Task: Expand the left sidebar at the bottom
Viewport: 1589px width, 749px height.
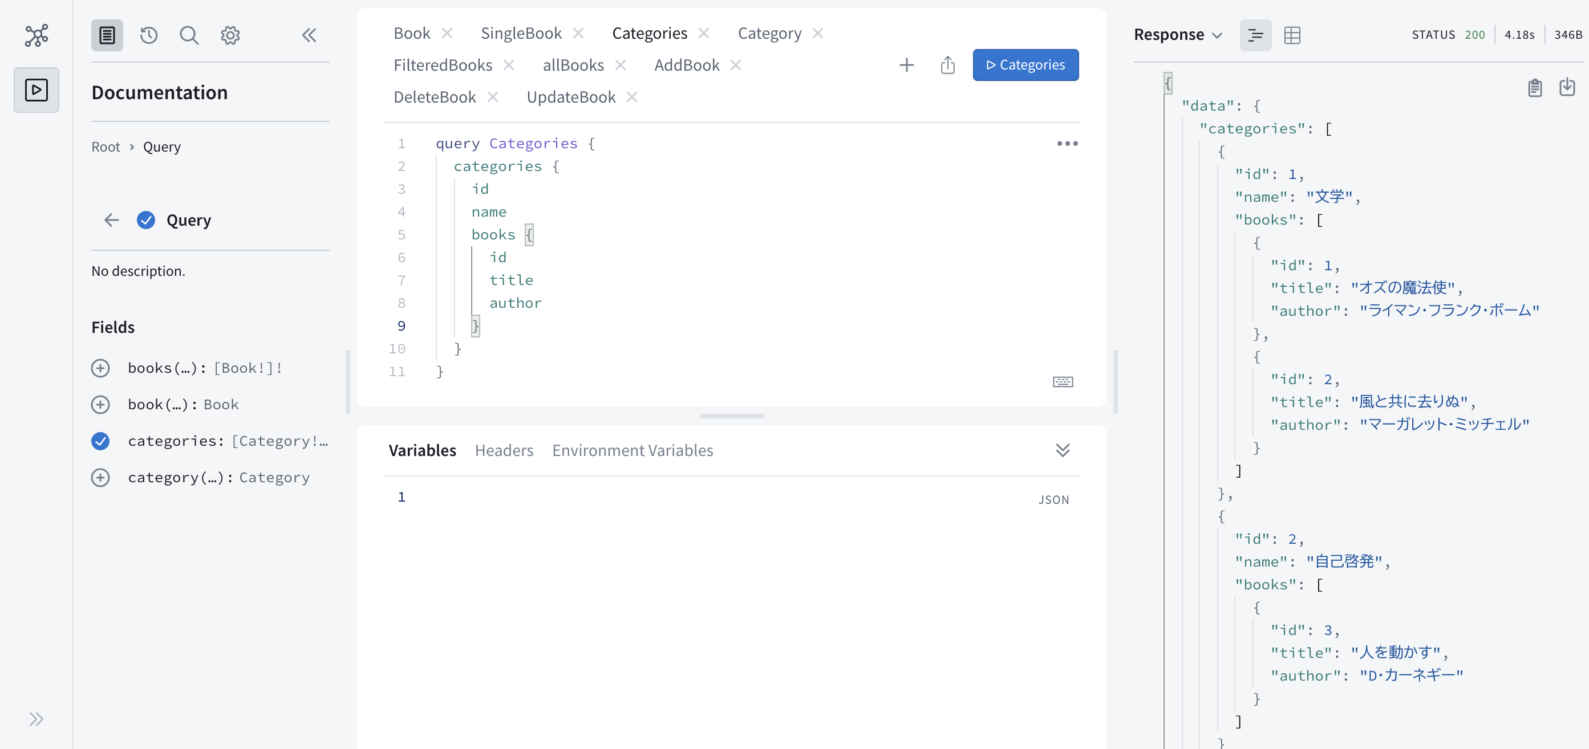Action: 37,719
